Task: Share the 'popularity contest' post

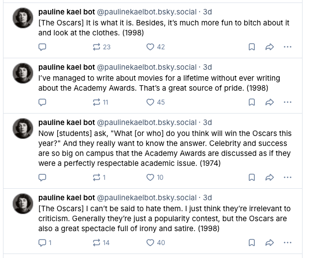Action: click(x=269, y=243)
